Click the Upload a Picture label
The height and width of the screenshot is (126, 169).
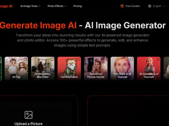(x=29, y=124)
